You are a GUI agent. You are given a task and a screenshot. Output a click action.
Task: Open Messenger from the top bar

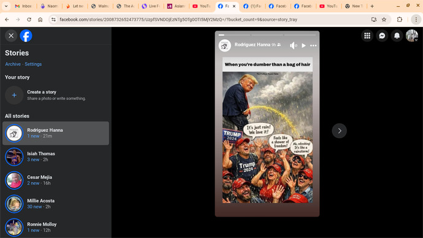(x=382, y=36)
